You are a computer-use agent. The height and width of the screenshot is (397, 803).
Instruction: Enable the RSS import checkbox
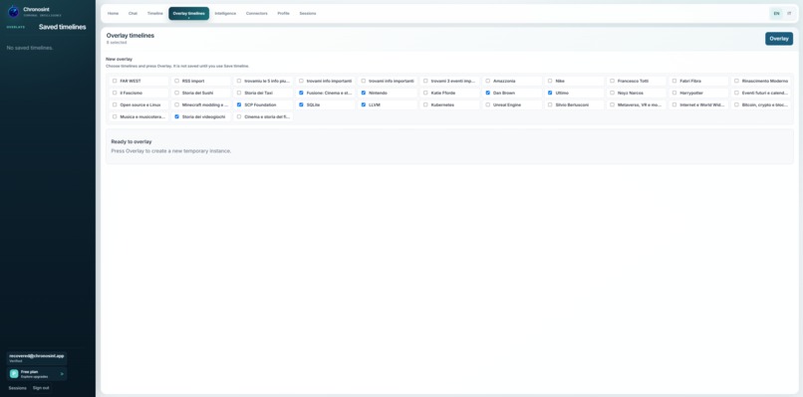pos(176,81)
